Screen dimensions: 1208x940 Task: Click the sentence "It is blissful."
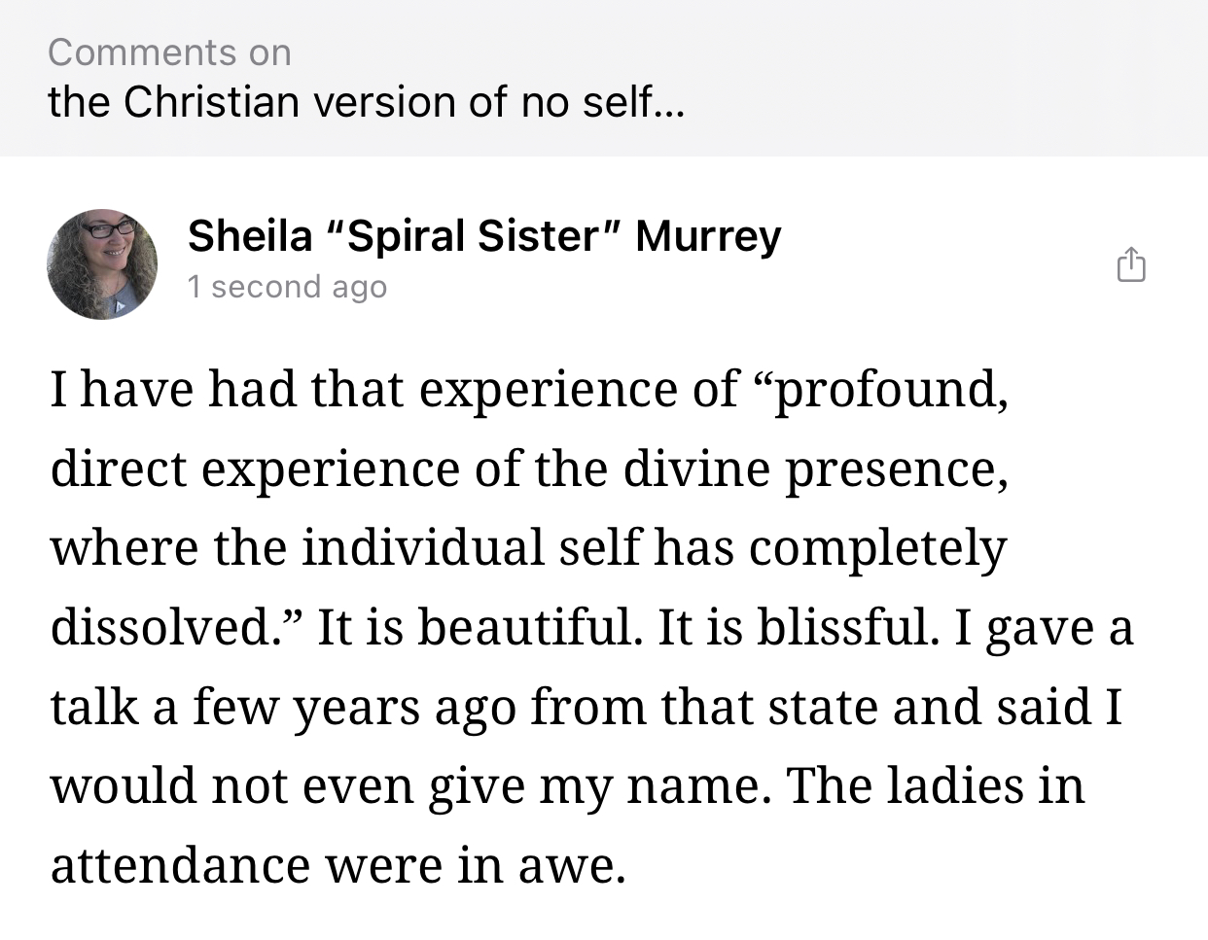click(799, 628)
